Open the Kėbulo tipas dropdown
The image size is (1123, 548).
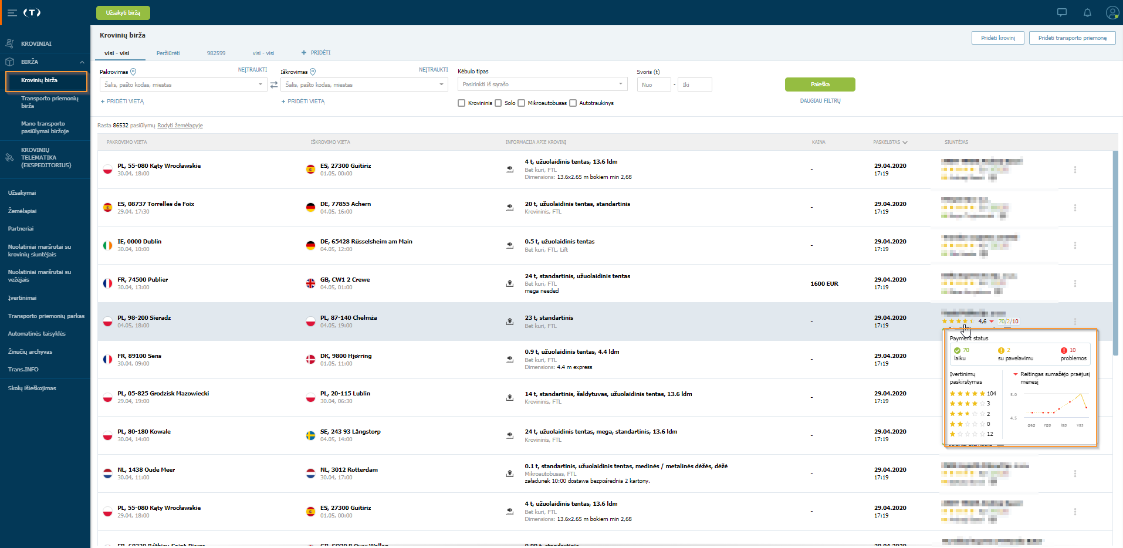(543, 84)
